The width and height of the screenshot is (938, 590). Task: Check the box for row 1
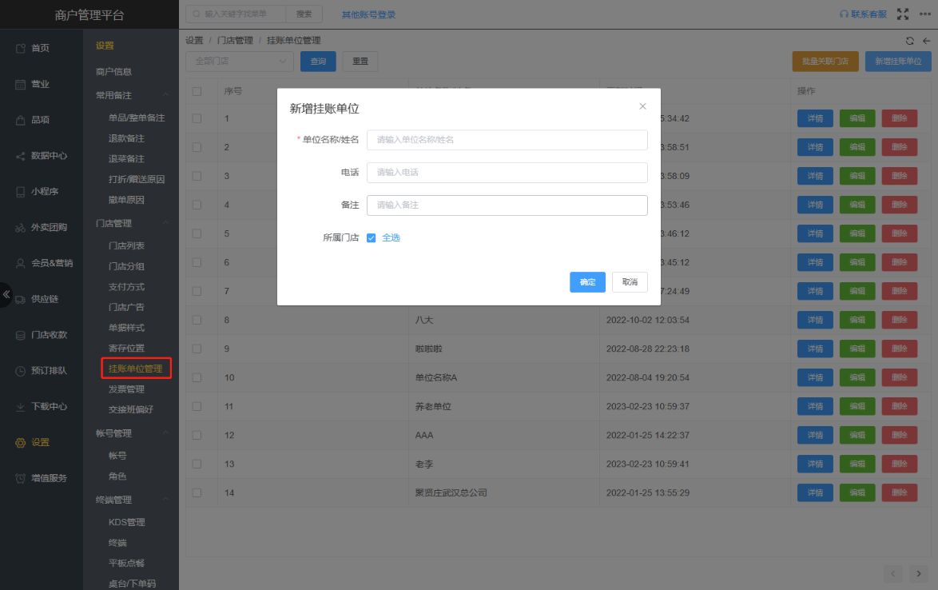click(197, 118)
